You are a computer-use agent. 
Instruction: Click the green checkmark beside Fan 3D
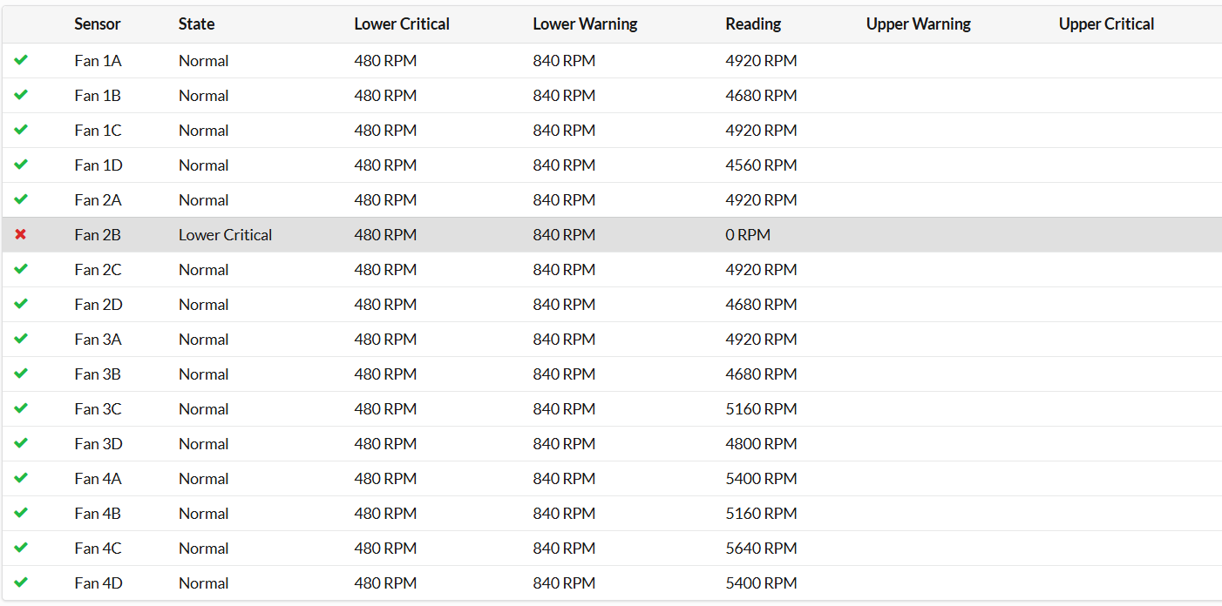[21, 443]
